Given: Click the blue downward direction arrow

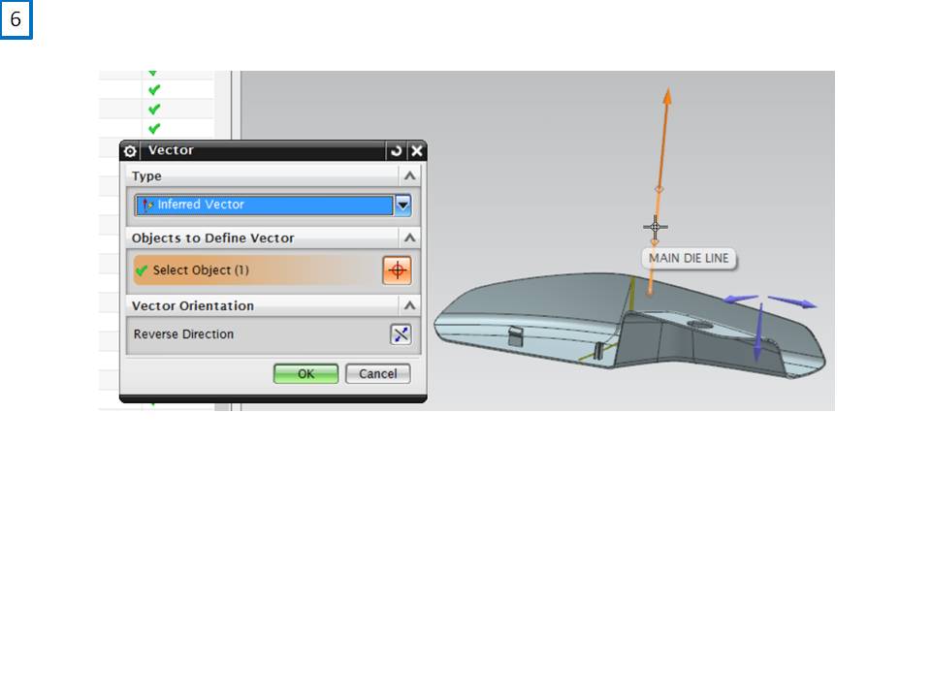Looking at the screenshot, I should (x=758, y=334).
